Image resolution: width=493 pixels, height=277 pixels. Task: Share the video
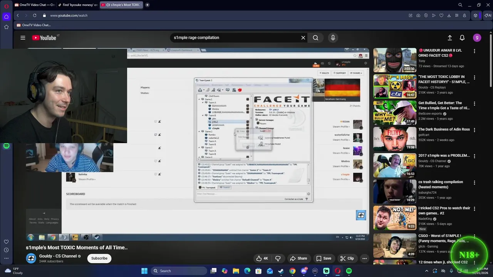click(x=298, y=259)
